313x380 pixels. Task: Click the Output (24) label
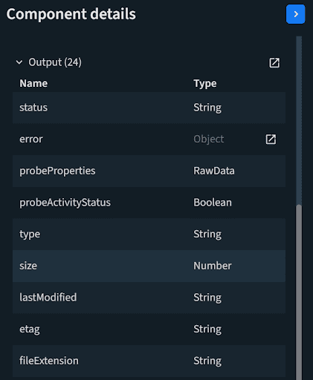[55, 62]
